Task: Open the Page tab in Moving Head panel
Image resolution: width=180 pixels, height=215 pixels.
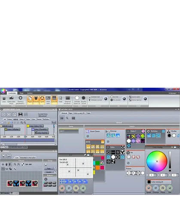Action: tap(70, 113)
